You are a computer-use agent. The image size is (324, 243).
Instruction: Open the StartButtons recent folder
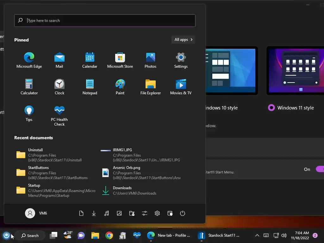pyautogui.click(x=56, y=172)
